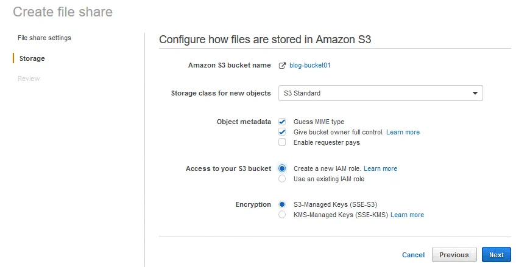
Task: Open Learn more link for SSE-KMS
Action: pos(407,215)
